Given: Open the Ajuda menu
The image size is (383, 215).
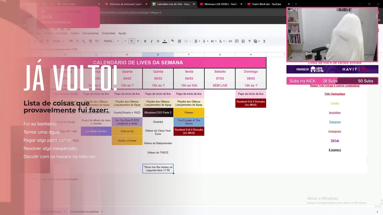Looking at the screenshot, I should 122,33.
